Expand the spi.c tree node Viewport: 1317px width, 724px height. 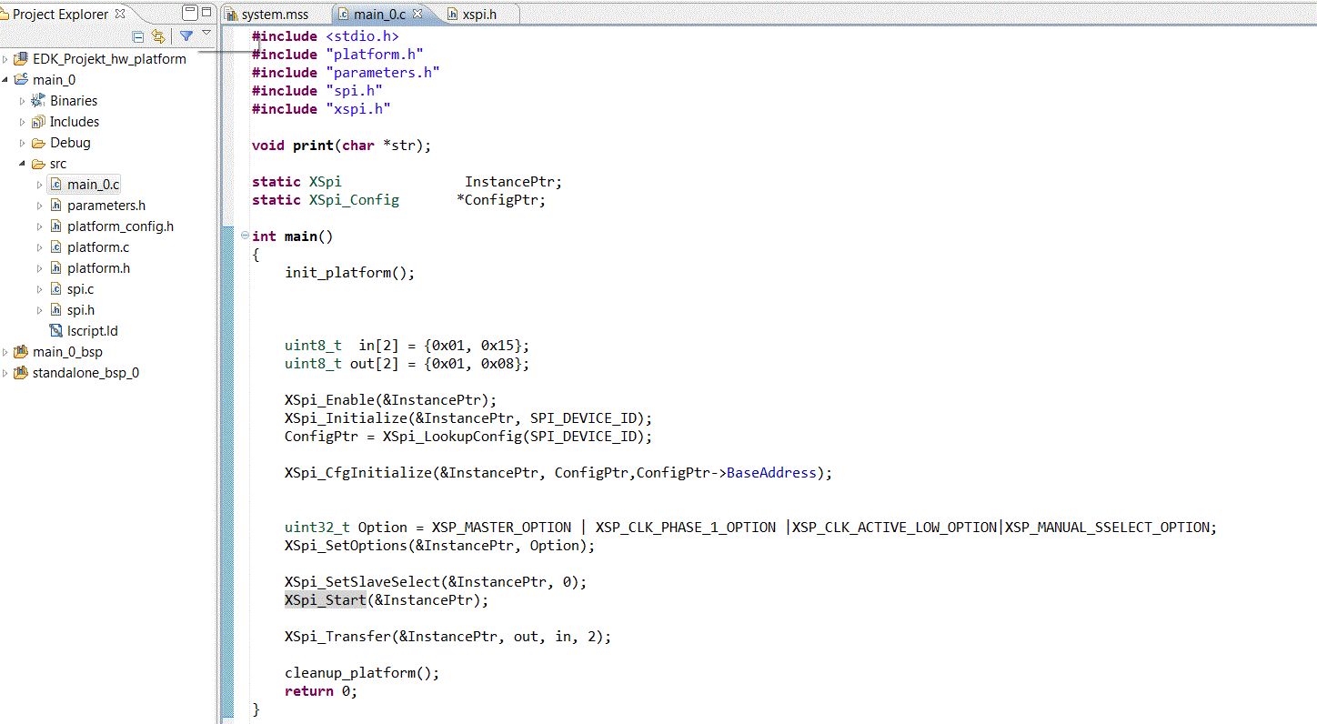tap(39, 289)
